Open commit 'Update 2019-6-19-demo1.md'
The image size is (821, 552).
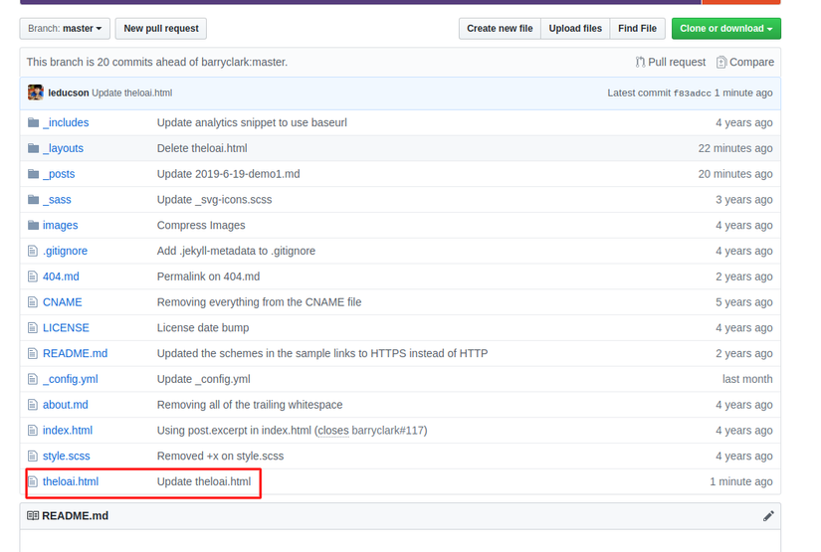click(x=228, y=174)
